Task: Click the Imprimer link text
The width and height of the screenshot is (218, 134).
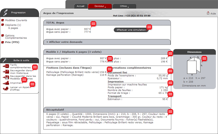Action: (16, 83)
